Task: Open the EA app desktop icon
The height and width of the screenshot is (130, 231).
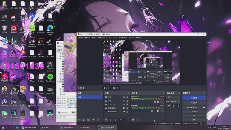Action: (32, 17)
